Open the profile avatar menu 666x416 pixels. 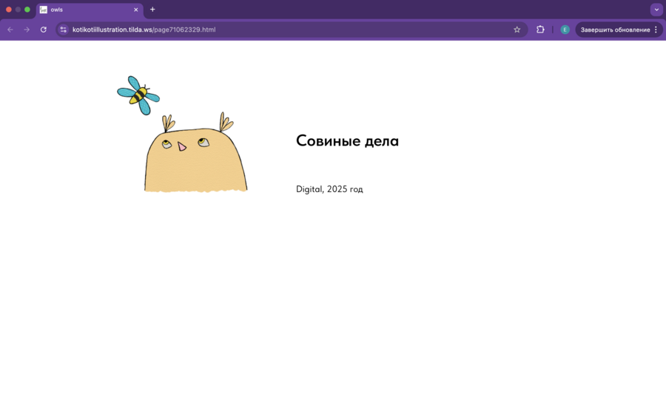[565, 30]
